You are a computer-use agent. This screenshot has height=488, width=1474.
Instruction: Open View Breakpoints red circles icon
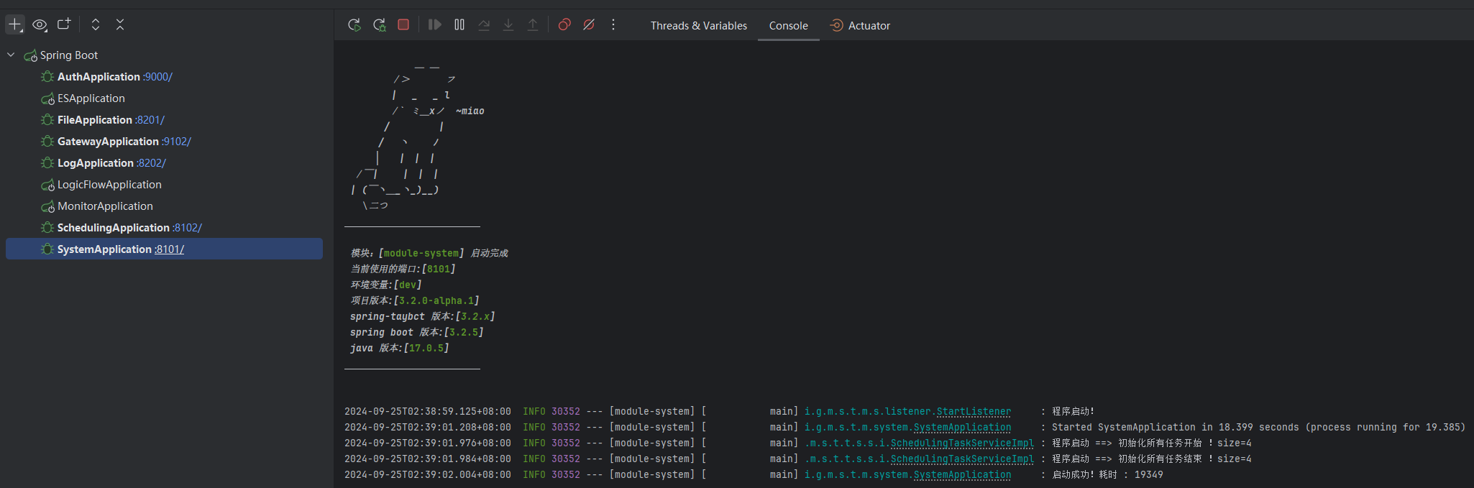click(x=564, y=24)
